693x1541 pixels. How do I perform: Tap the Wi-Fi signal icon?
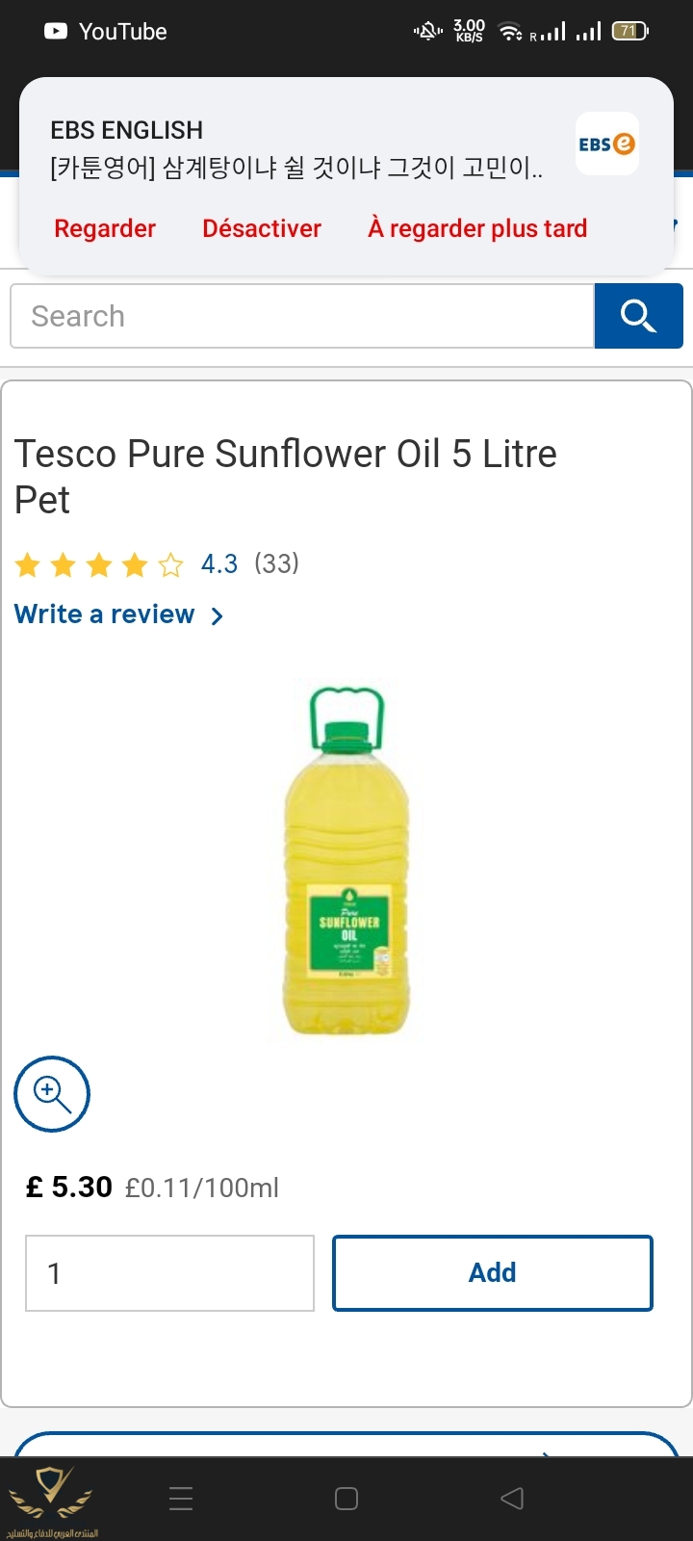click(510, 32)
